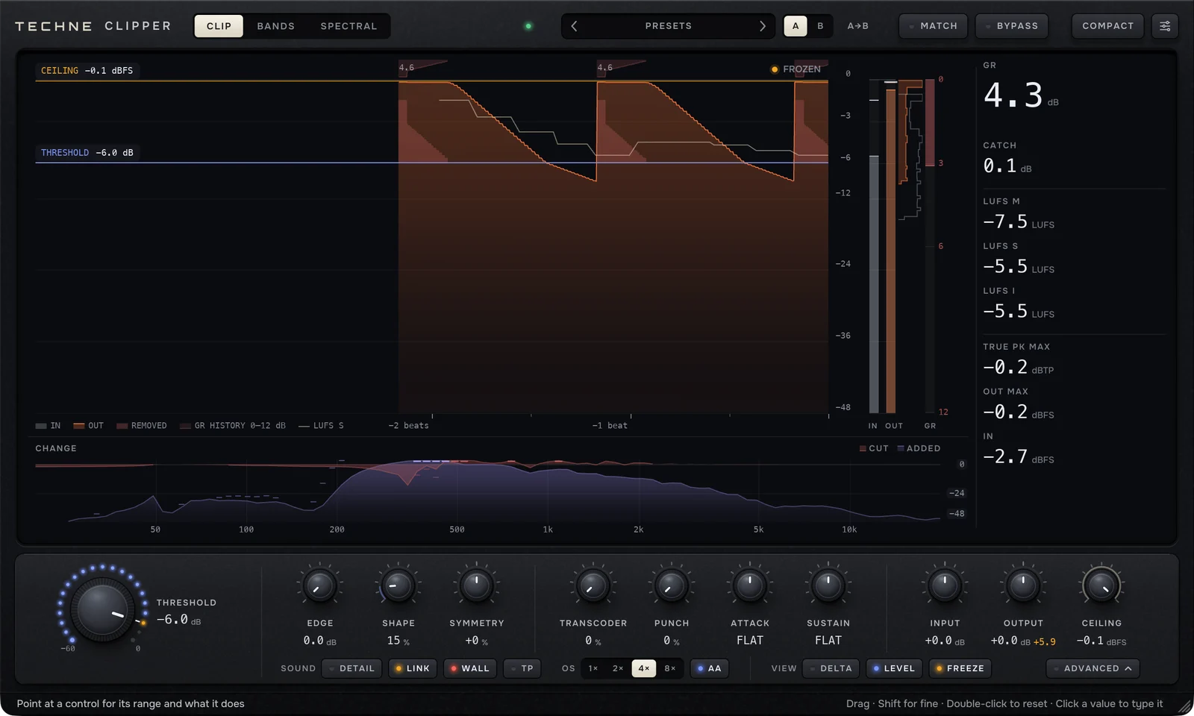This screenshot has width=1194, height=716.
Task: Select 1× oversampling
Action: coord(593,668)
